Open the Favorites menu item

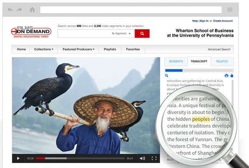133,49
